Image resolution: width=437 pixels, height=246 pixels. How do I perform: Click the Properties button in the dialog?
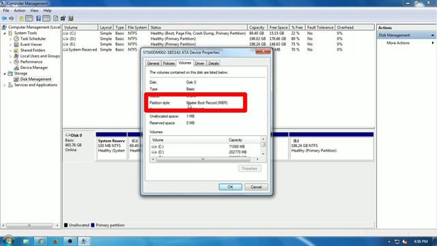click(249, 169)
